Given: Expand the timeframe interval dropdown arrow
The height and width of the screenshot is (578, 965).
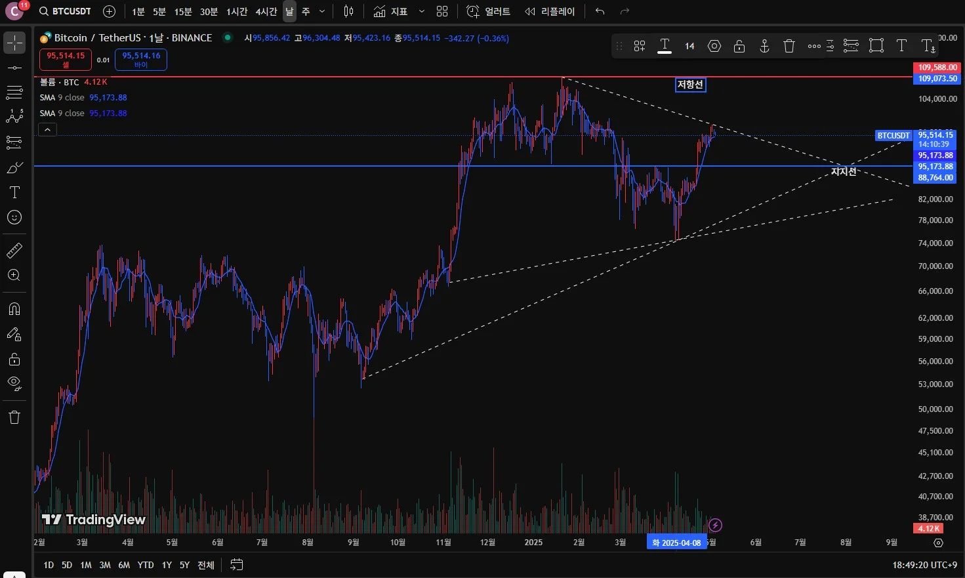Looking at the screenshot, I should 322,12.
